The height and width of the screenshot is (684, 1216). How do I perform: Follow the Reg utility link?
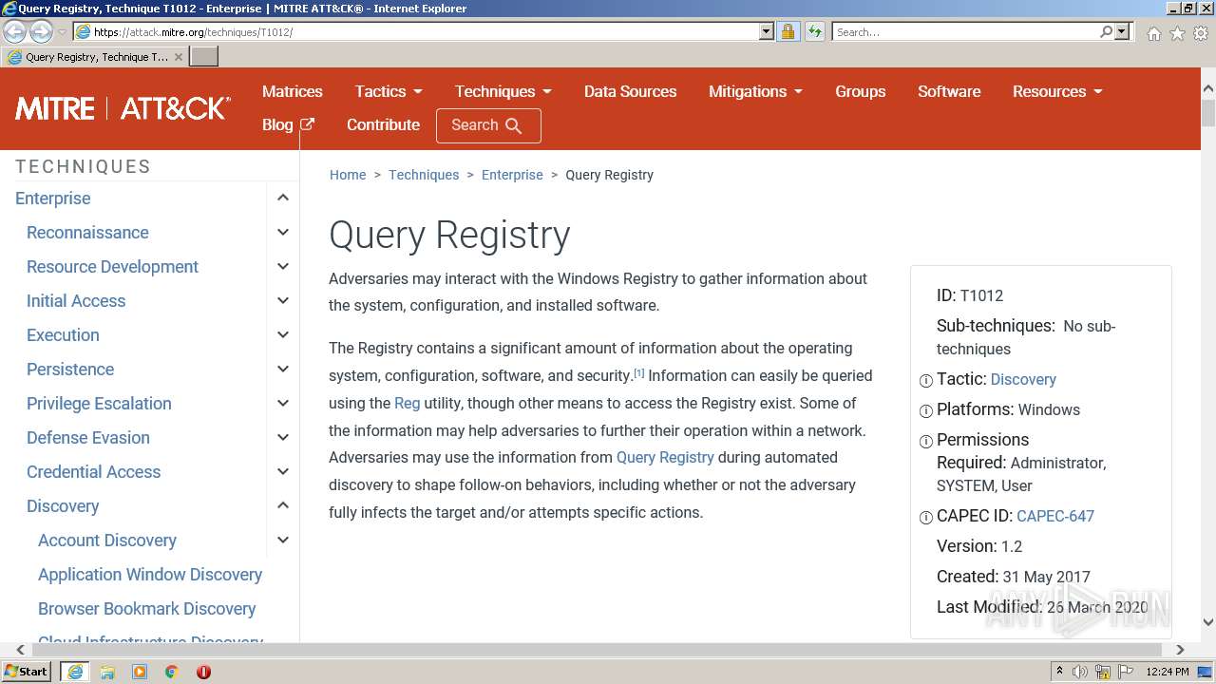tap(407, 403)
